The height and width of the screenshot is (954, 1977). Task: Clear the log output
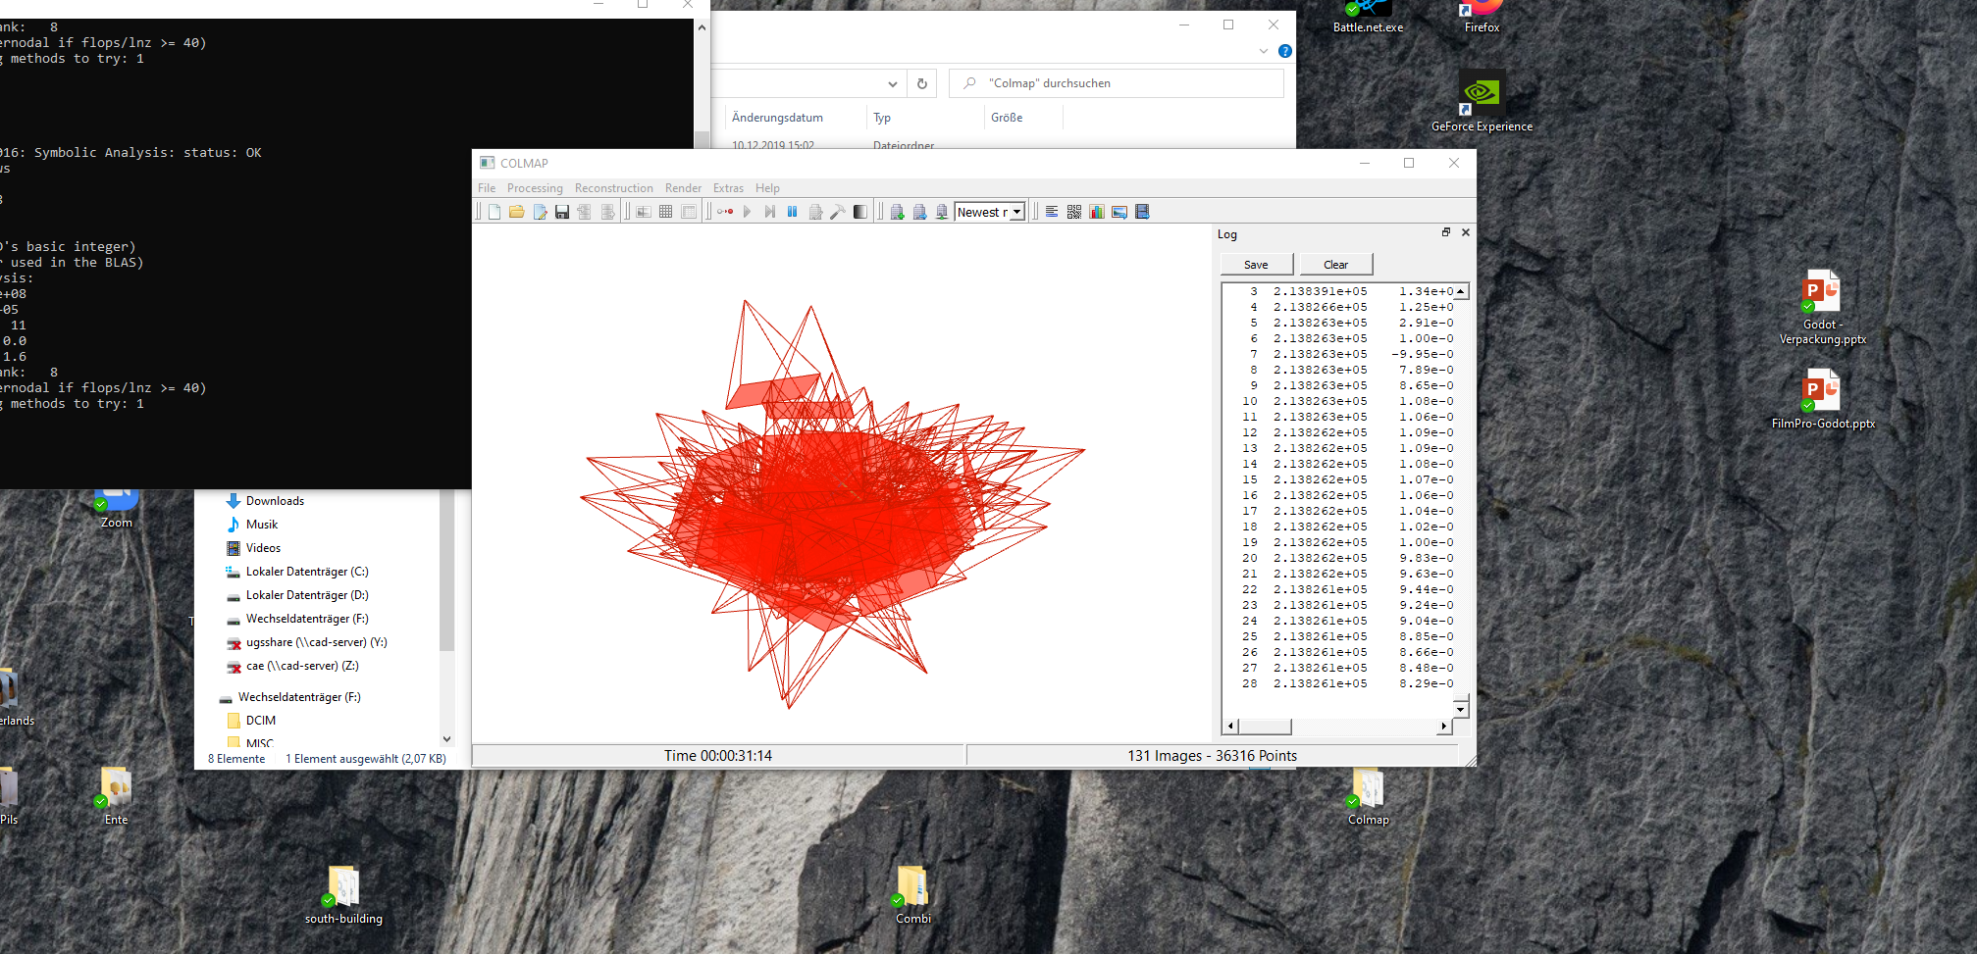1335,265
